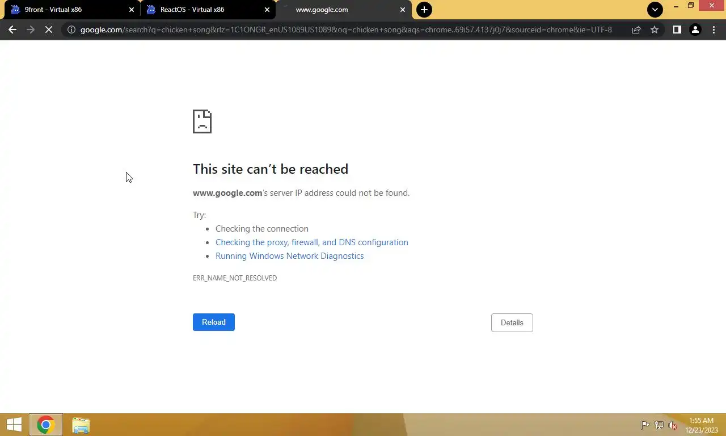Click the sad page error icon
The image size is (726, 436).
tap(202, 121)
